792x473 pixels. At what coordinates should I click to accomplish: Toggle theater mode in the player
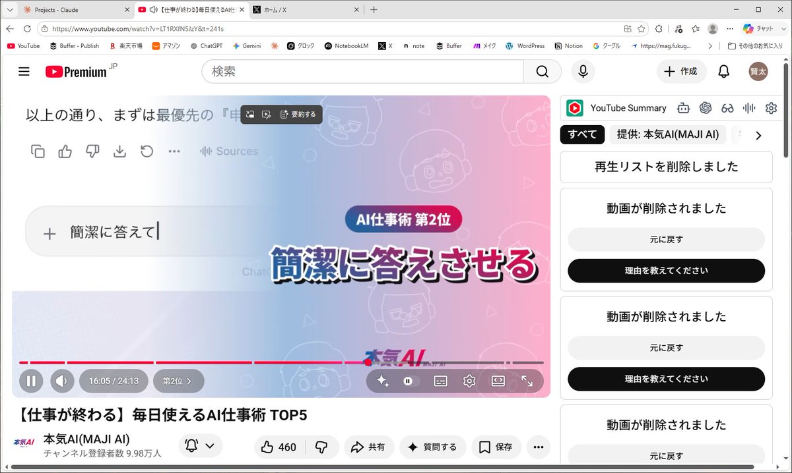[498, 381]
